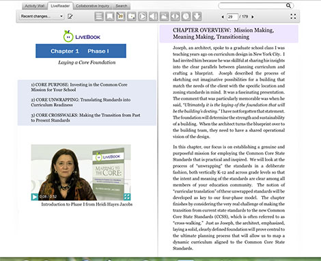Open the table of contents list icon
321x261 pixels.
(x=99, y=16)
